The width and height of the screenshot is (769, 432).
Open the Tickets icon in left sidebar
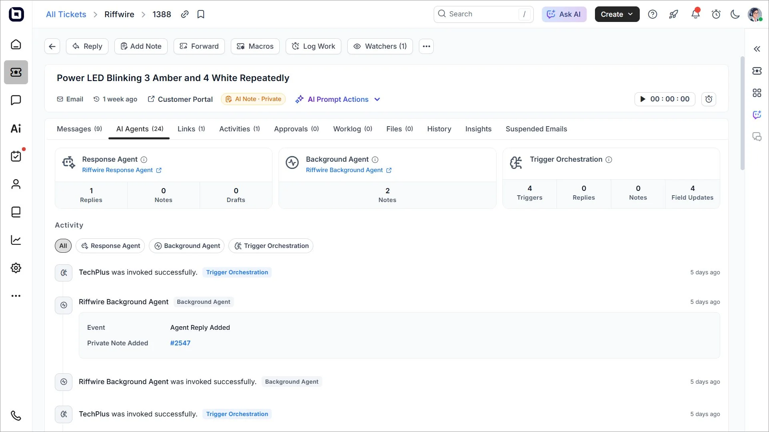(x=16, y=72)
